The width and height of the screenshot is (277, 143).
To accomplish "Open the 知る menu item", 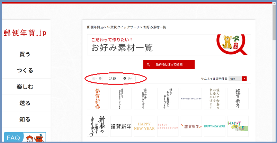I will [x=25, y=119].
